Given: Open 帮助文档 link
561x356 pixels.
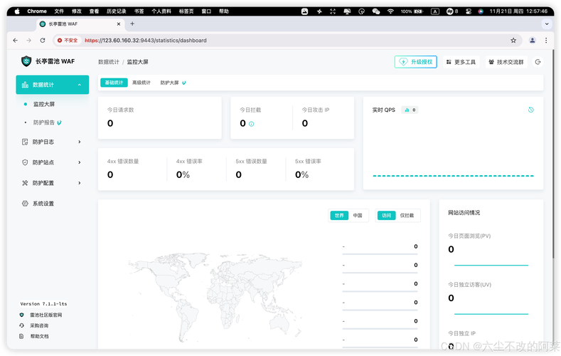Looking at the screenshot, I should pyautogui.click(x=39, y=337).
